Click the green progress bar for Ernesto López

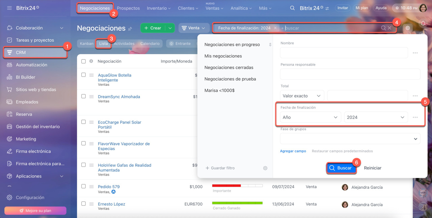click(x=237, y=203)
